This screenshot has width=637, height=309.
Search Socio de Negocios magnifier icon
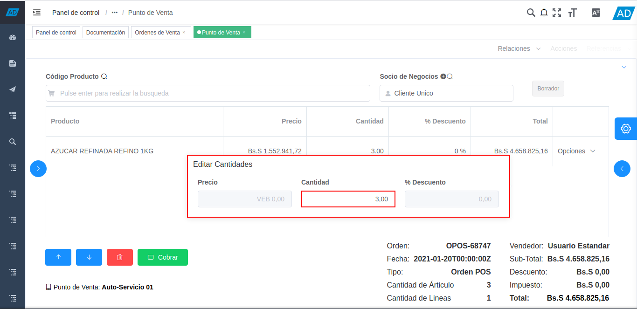450,76
